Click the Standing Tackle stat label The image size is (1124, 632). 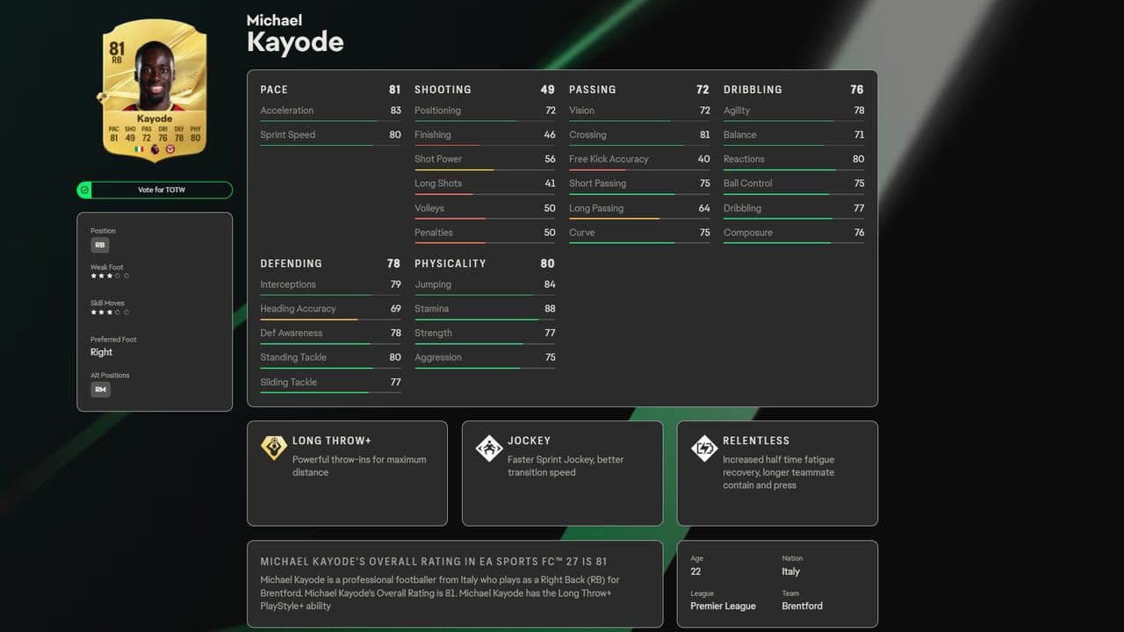pos(293,357)
